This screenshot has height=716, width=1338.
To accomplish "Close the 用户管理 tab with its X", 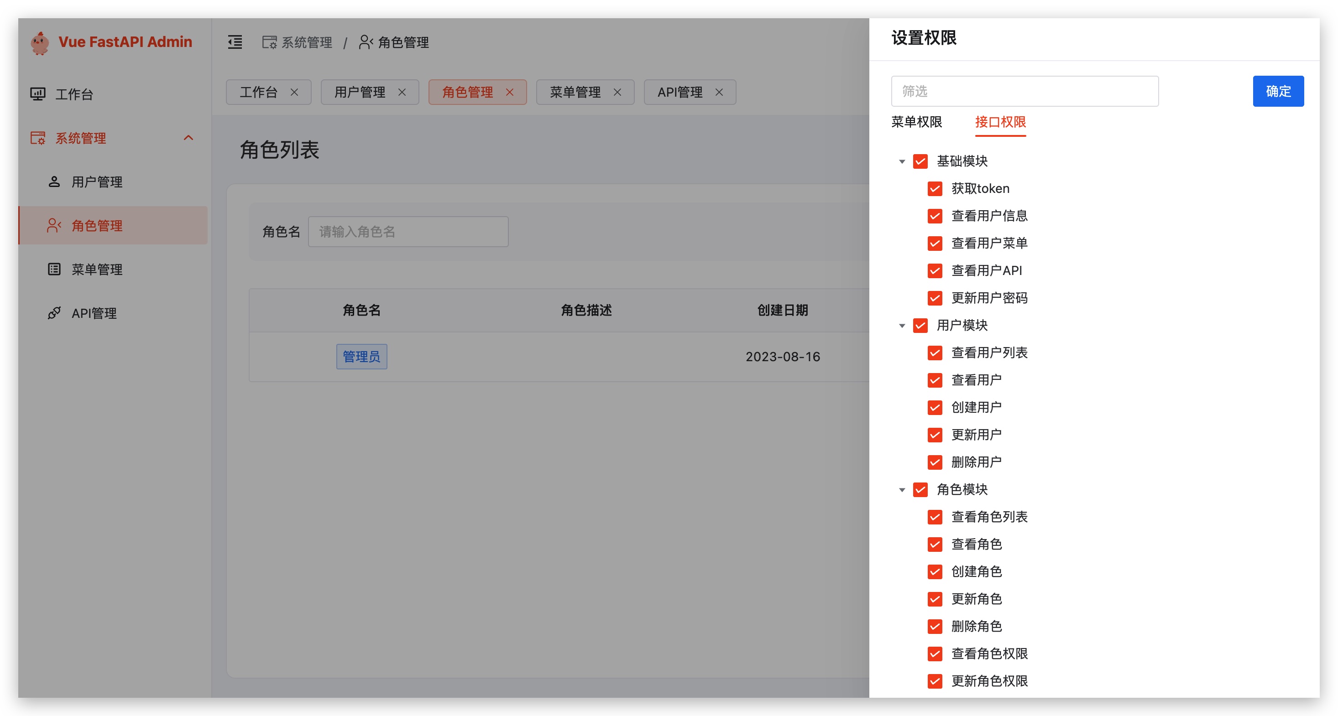I will pos(402,92).
